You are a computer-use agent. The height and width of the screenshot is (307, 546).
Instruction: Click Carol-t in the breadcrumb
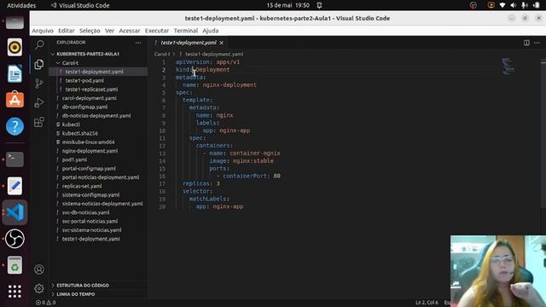(162, 55)
